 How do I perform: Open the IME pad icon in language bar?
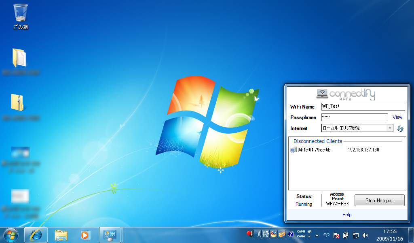click(274, 234)
